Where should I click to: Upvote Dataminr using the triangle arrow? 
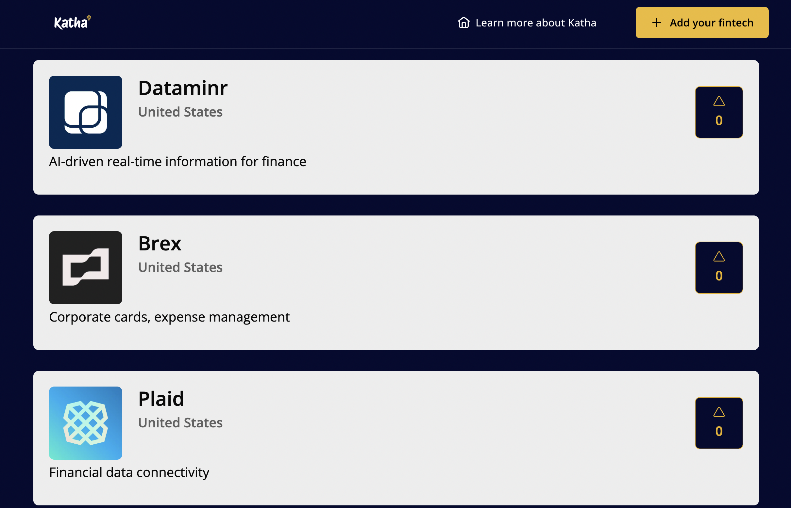pyautogui.click(x=719, y=101)
